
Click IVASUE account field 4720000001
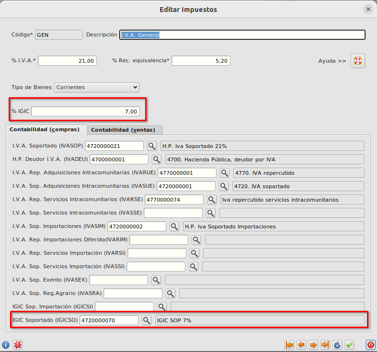pyautogui.click(x=186, y=186)
